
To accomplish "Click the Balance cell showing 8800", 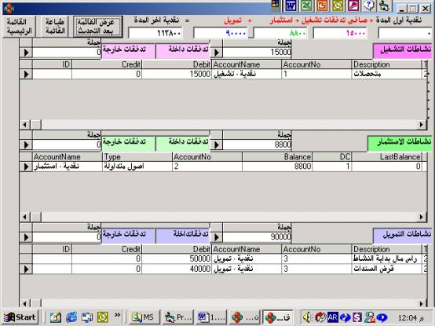I will [277, 167].
